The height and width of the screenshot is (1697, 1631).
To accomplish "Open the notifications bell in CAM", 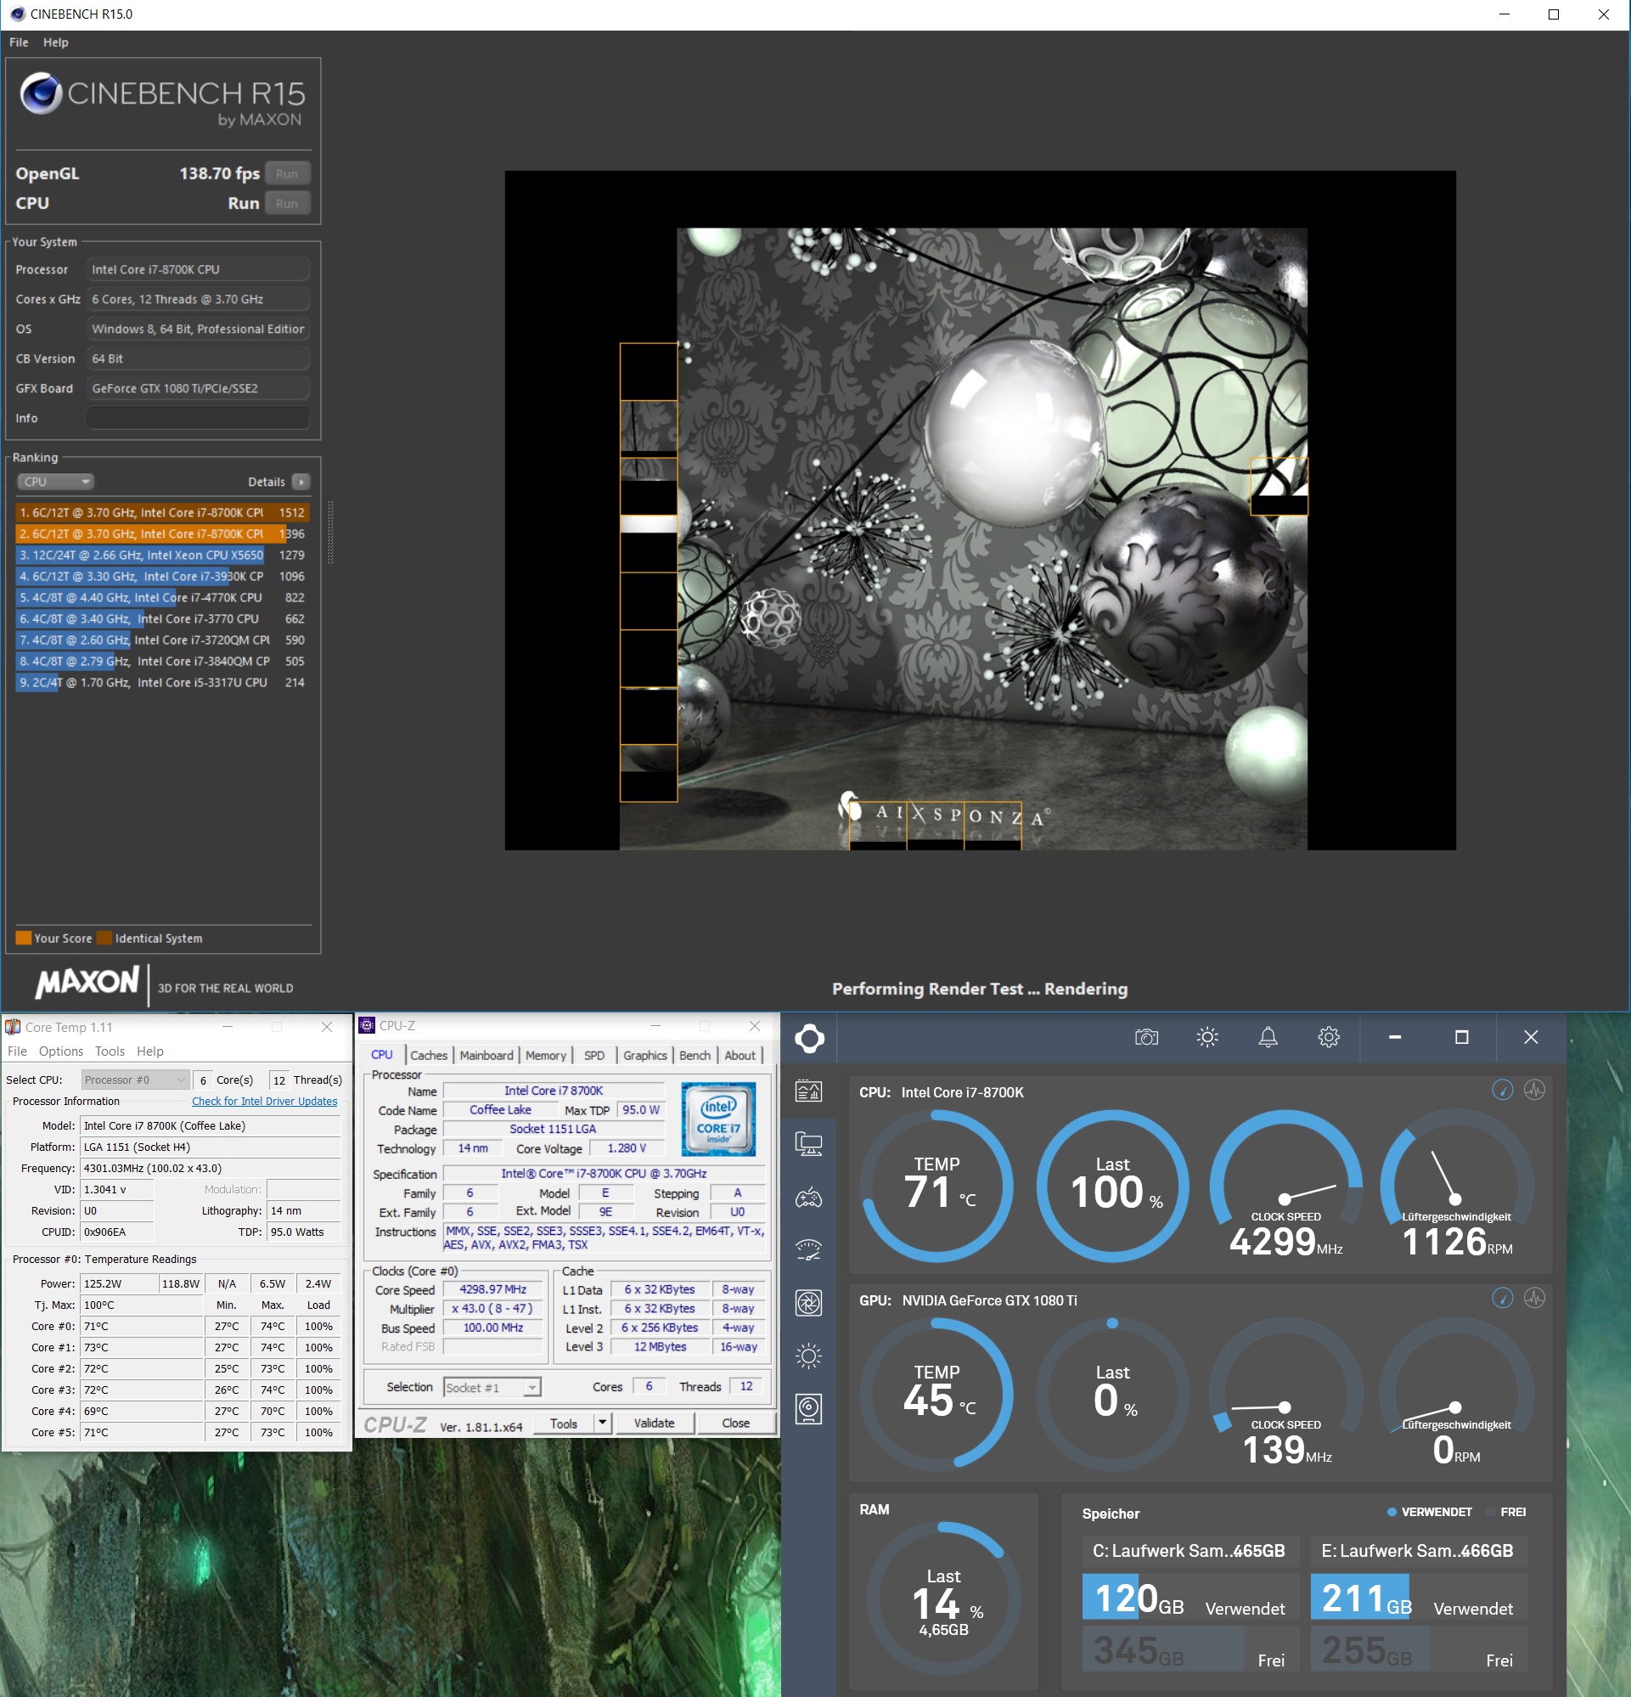I will [x=1268, y=1037].
